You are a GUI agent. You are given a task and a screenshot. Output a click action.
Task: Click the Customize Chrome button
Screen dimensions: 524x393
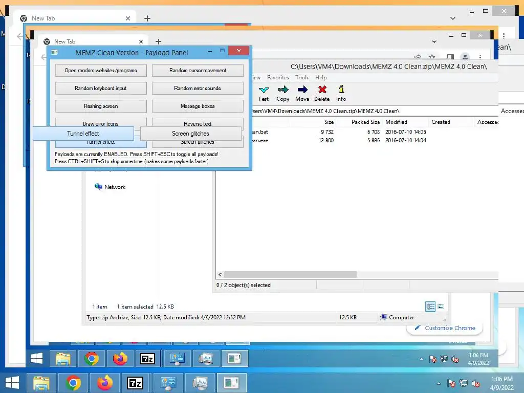[445, 328]
